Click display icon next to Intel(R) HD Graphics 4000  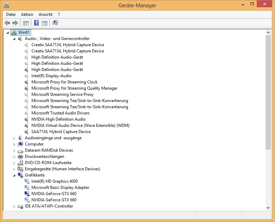(x=27, y=181)
